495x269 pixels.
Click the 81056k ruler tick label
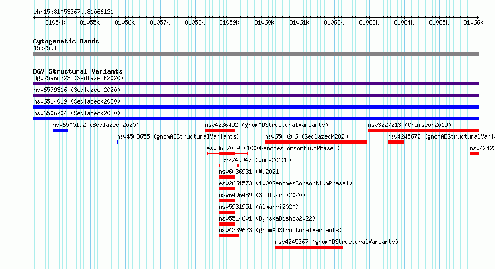(125, 22)
